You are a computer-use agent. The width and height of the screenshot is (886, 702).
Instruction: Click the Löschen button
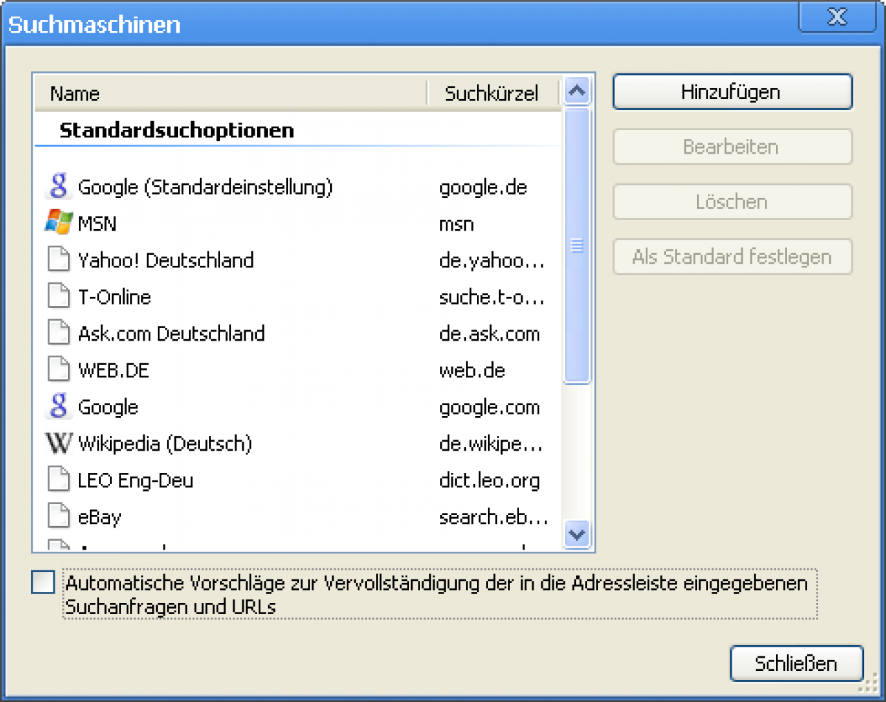pos(732,201)
